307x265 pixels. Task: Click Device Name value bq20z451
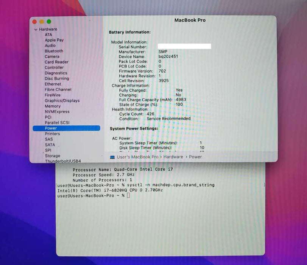coord(168,57)
